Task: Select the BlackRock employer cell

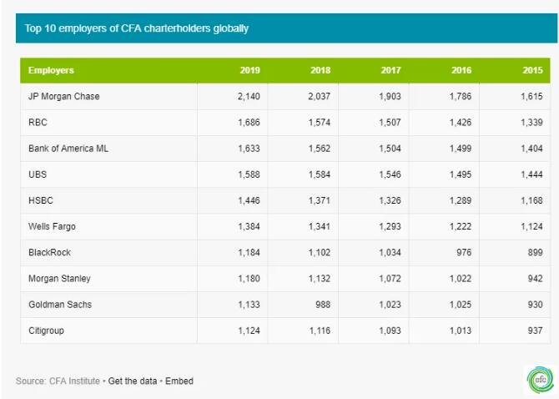Action: point(49,252)
